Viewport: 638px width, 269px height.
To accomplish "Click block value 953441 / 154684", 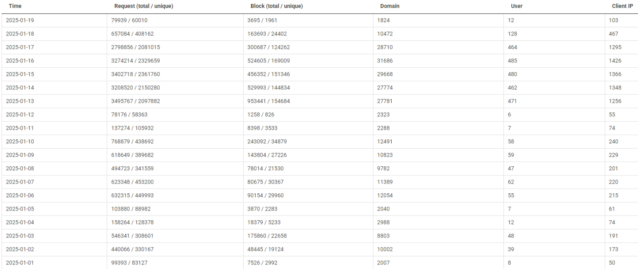I will [x=268, y=101].
